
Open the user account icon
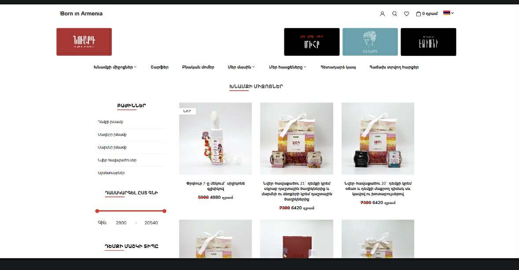[x=382, y=14]
